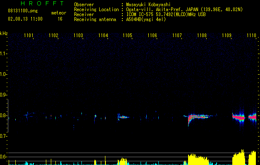The image size is (260, 165).
Task: Click the yellow power bar before 1105
Action: point(122,162)
